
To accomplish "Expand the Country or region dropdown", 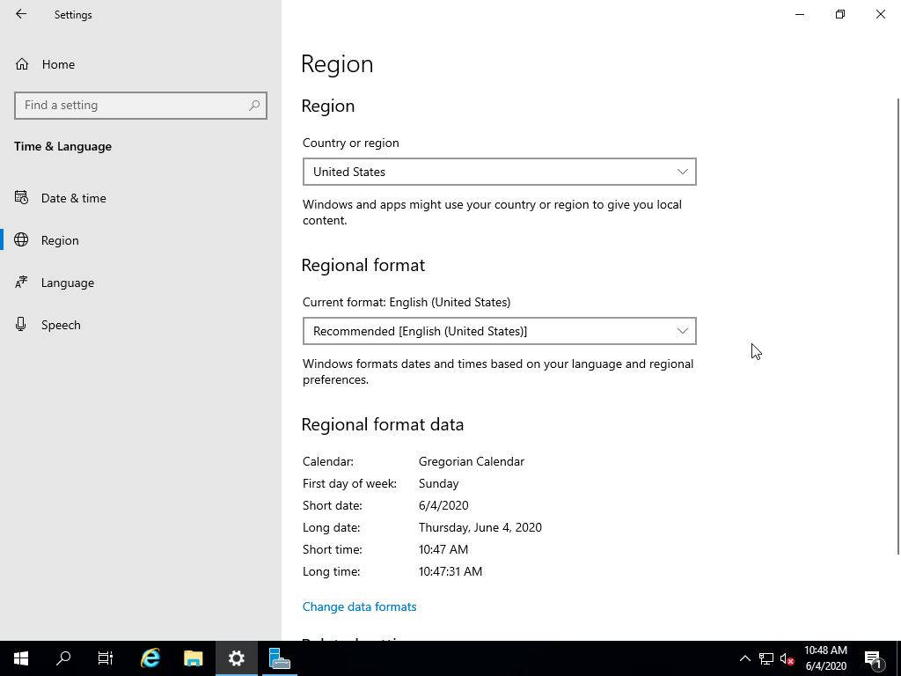I will point(499,172).
